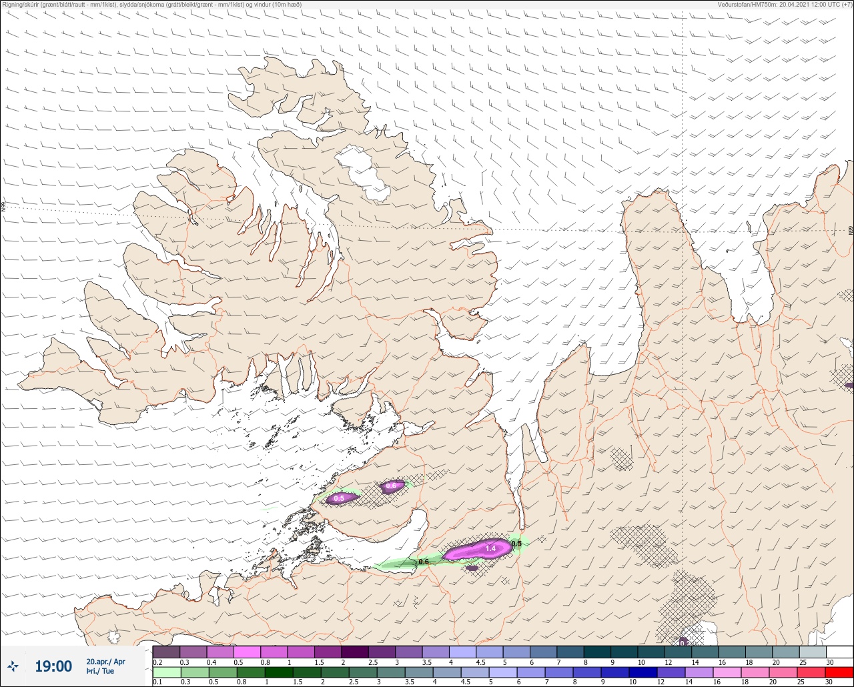The height and width of the screenshot is (687, 854).
Task: Click the mauve 0.2 swatch in upper legend
Action: (x=166, y=652)
